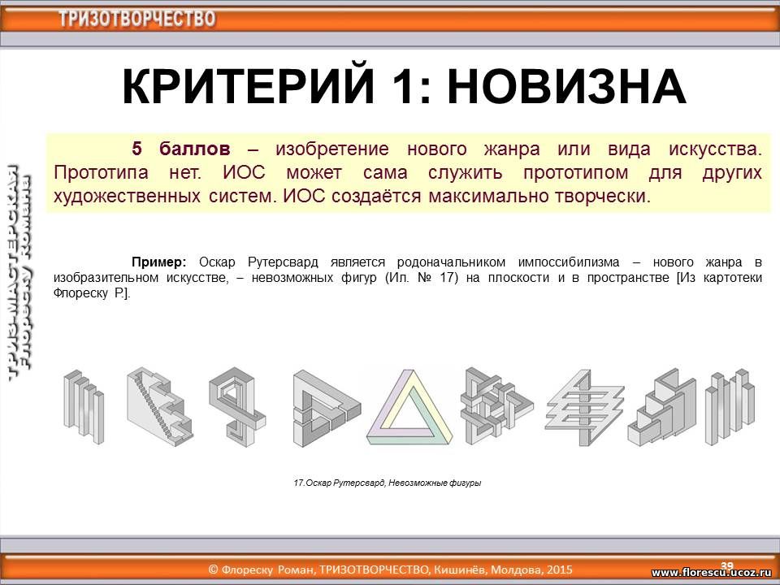Click the colored Penrose triangle figure
Screen dimensions: 780x585
point(408,409)
